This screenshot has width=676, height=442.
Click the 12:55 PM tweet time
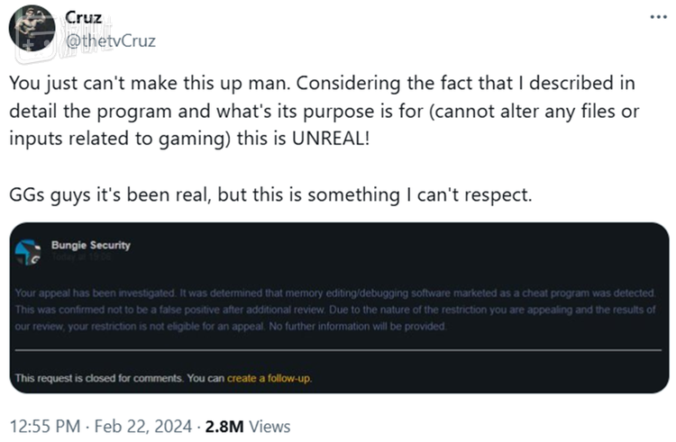click(42, 425)
